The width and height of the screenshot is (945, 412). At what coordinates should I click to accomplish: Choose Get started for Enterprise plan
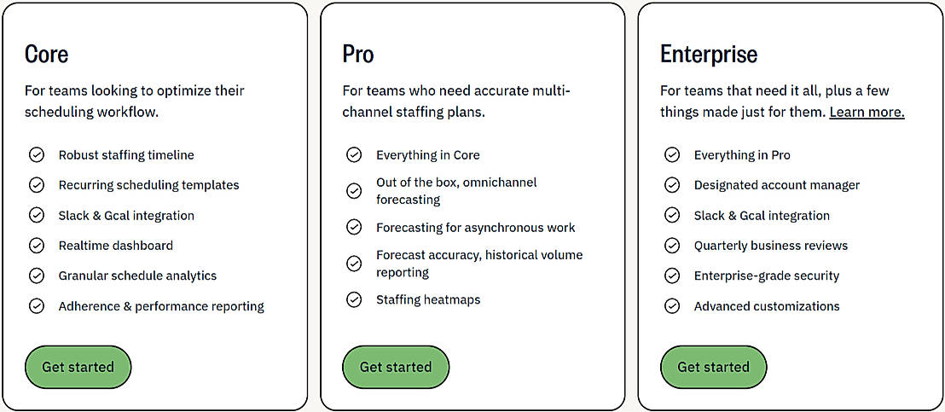tap(713, 367)
